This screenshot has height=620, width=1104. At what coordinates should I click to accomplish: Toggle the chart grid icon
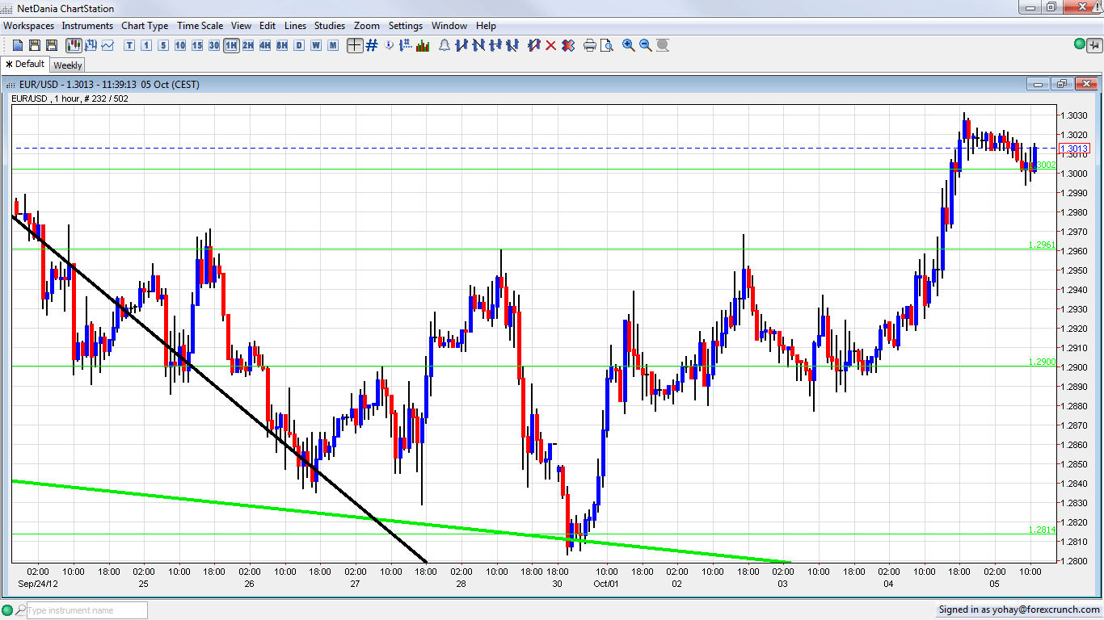[x=372, y=45]
